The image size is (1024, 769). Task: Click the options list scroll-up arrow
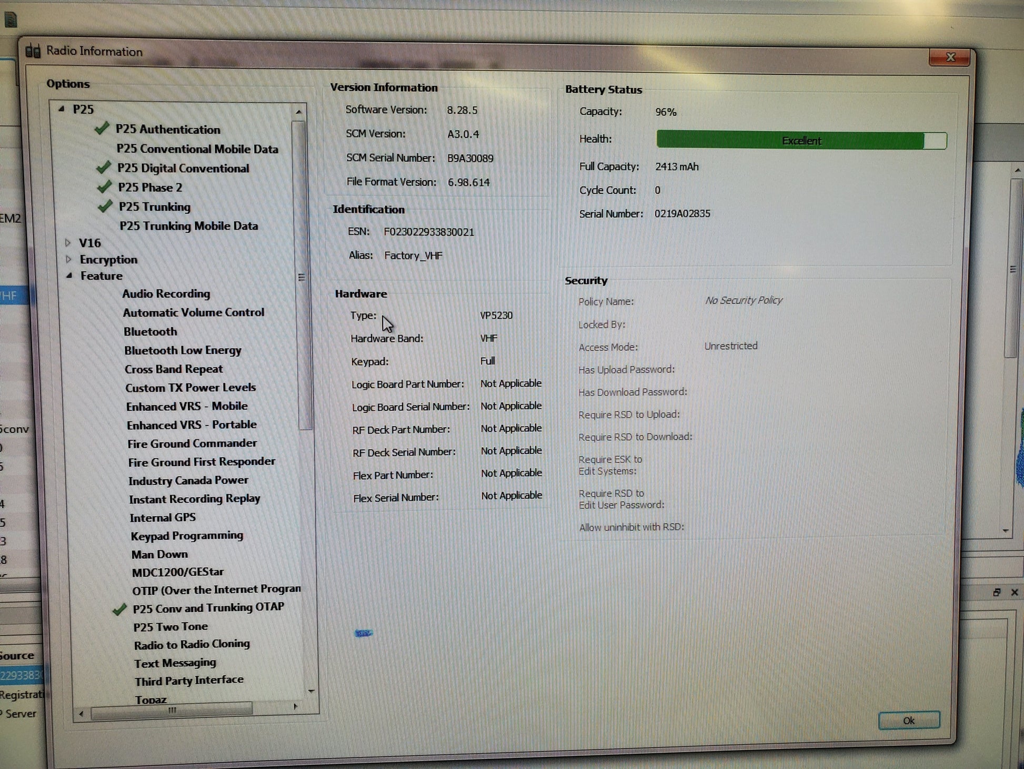[x=298, y=112]
